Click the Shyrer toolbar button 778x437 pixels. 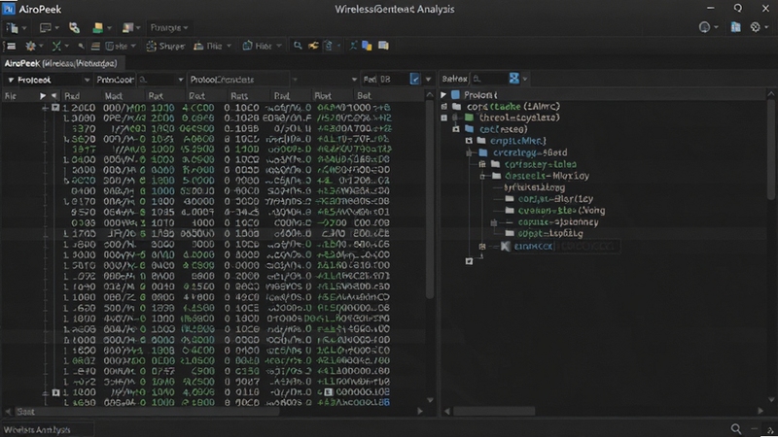tap(165, 46)
